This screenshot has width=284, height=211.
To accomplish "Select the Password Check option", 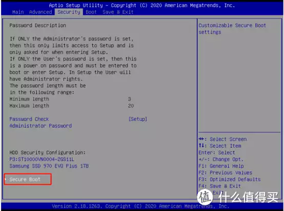I will point(29,119).
